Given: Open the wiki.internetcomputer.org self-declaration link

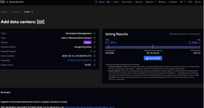Looking at the screenshot, I should click(x=89, y=107).
